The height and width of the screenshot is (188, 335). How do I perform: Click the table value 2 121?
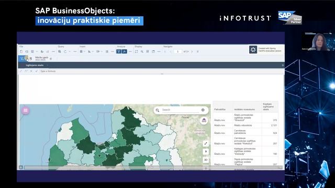point(274,125)
